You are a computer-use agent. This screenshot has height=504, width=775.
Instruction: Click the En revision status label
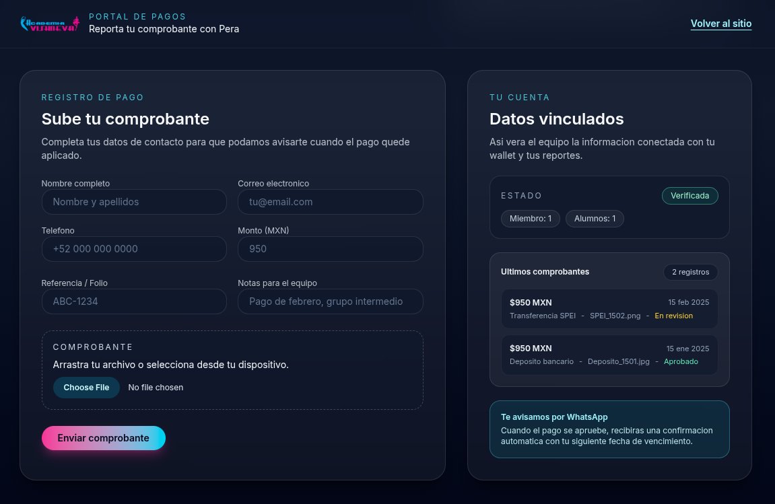(674, 316)
